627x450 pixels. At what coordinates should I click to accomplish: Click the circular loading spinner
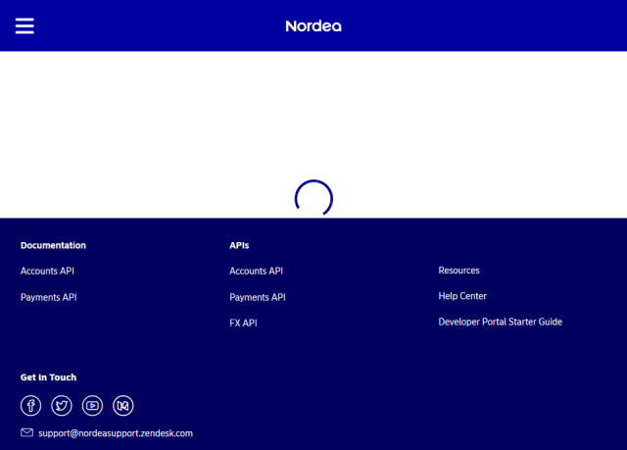[313, 198]
